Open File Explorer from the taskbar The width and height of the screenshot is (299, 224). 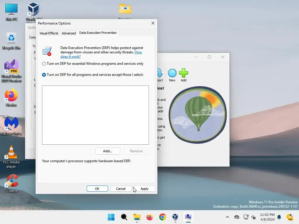coord(137,217)
